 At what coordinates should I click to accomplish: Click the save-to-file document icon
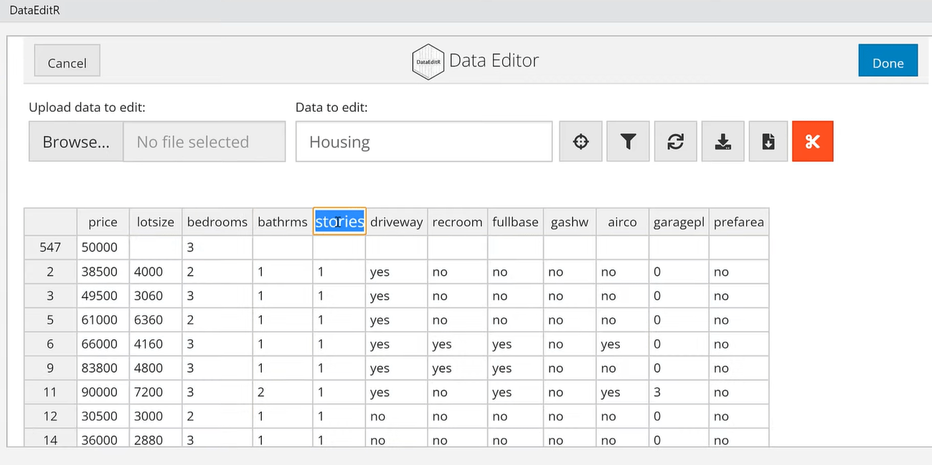click(768, 141)
